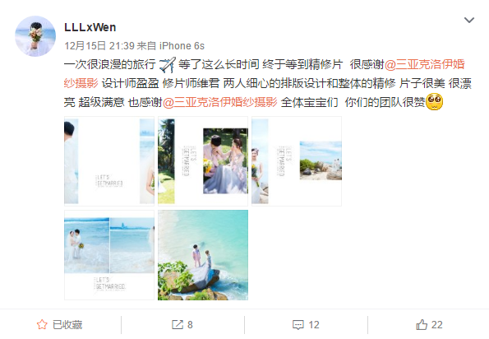Open @三亚克洛伊婚纱摄影 mention after 很感谢

pos(265,74)
